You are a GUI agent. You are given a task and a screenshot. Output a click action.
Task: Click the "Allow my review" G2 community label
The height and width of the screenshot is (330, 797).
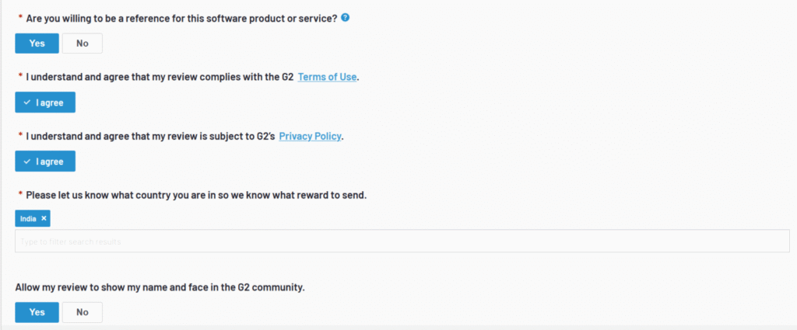click(160, 287)
